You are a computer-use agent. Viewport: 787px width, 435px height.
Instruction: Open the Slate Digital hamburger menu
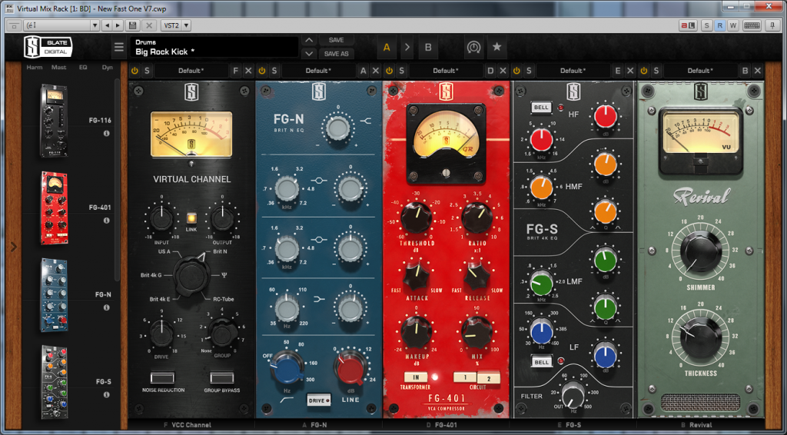coord(119,47)
